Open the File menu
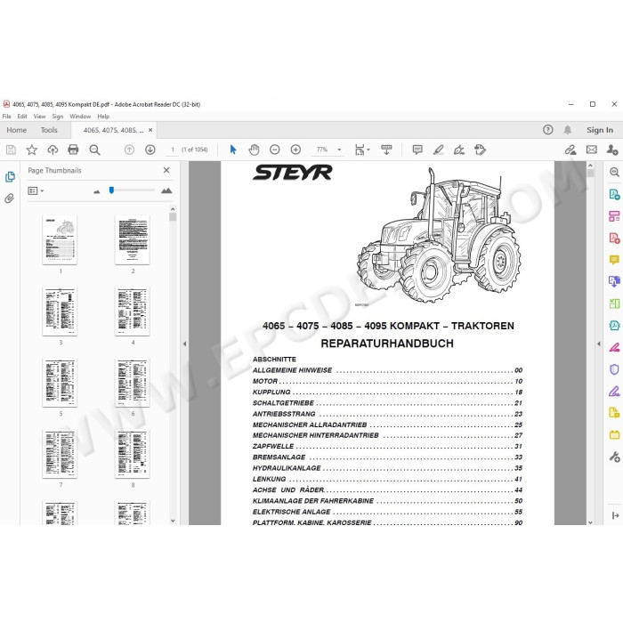Image resolution: width=623 pixels, height=623 pixels. click(7, 117)
